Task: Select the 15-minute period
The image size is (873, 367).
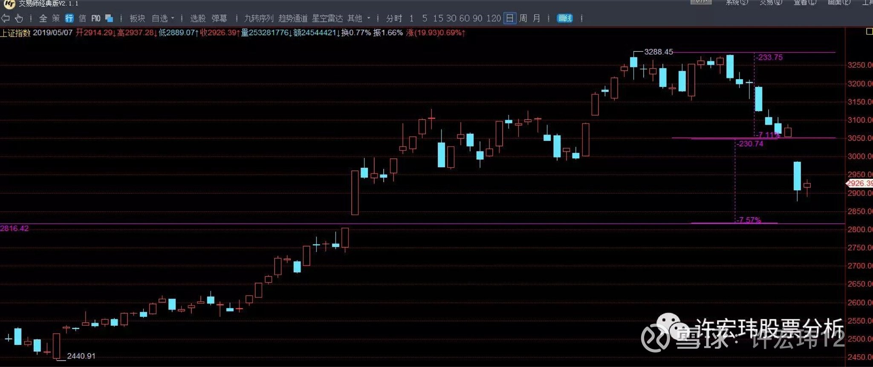Action: [438, 18]
